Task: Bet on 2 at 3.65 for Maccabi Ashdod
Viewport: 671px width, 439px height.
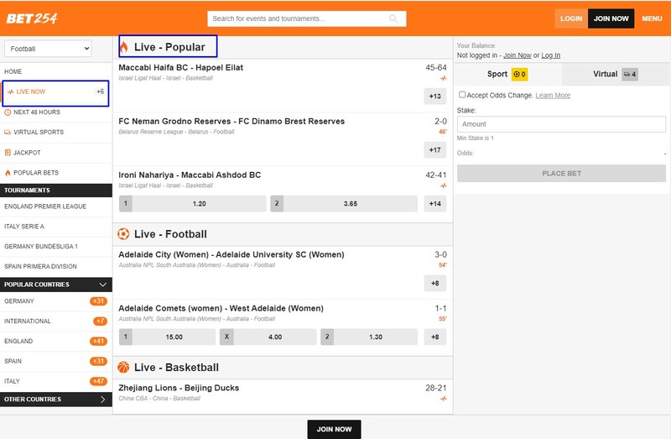Action: point(344,204)
